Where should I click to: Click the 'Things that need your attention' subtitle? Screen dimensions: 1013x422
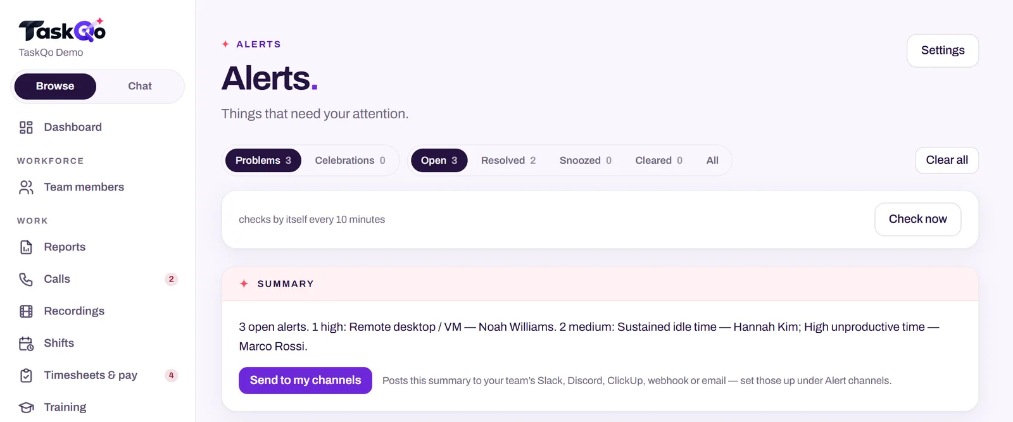tap(315, 114)
